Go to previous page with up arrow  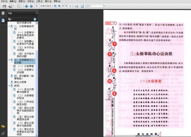pyautogui.click(x=26, y=6)
